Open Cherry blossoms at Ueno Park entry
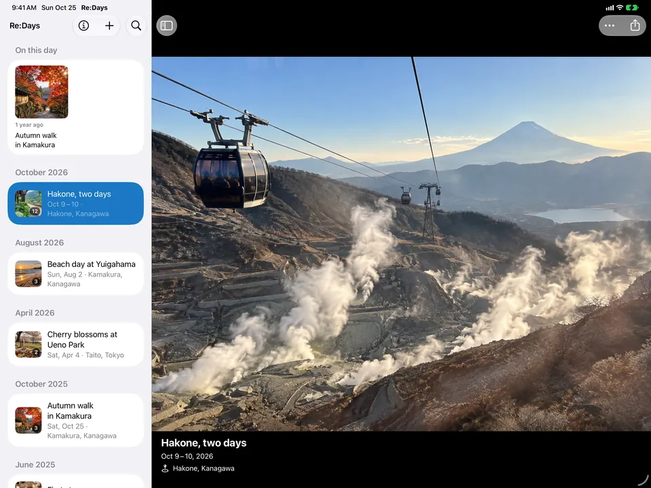Viewport: 651px width, 488px height. (x=75, y=344)
